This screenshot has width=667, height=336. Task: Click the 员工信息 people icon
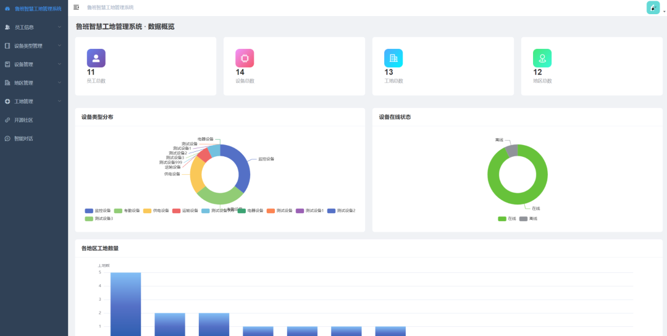pyautogui.click(x=7, y=27)
